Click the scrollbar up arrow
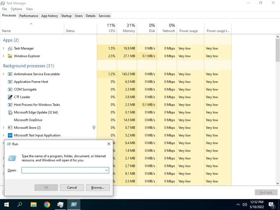 point(278,37)
